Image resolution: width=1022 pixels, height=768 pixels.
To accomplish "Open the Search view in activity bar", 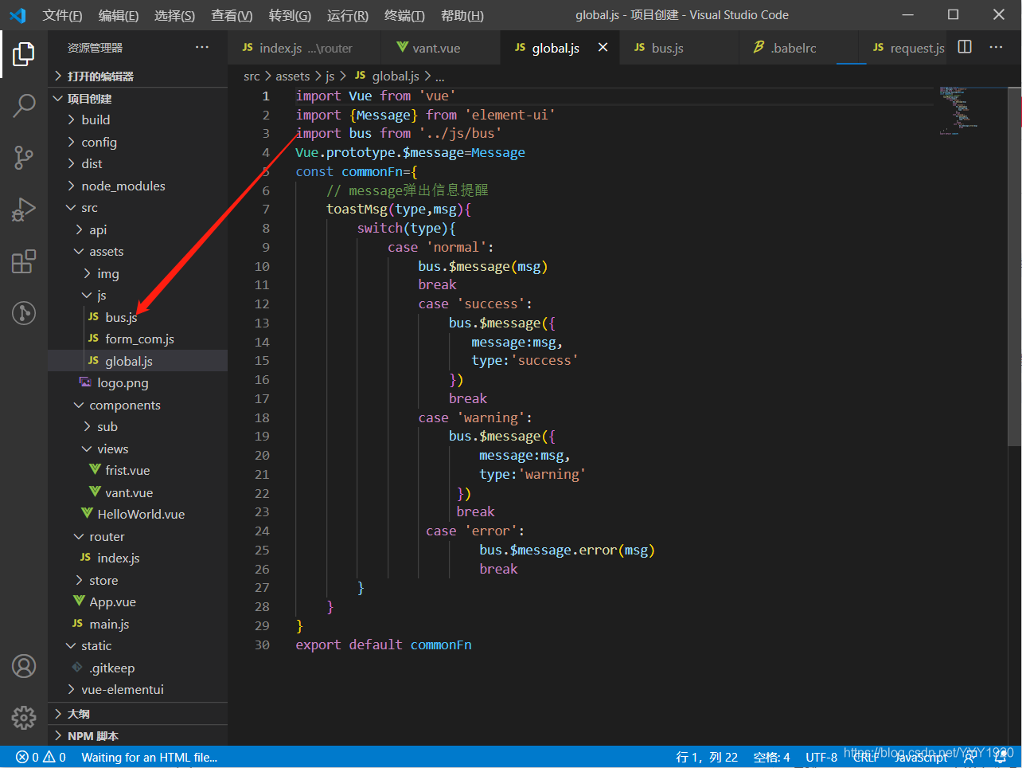I will pyautogui.click(x=24, y=105).
